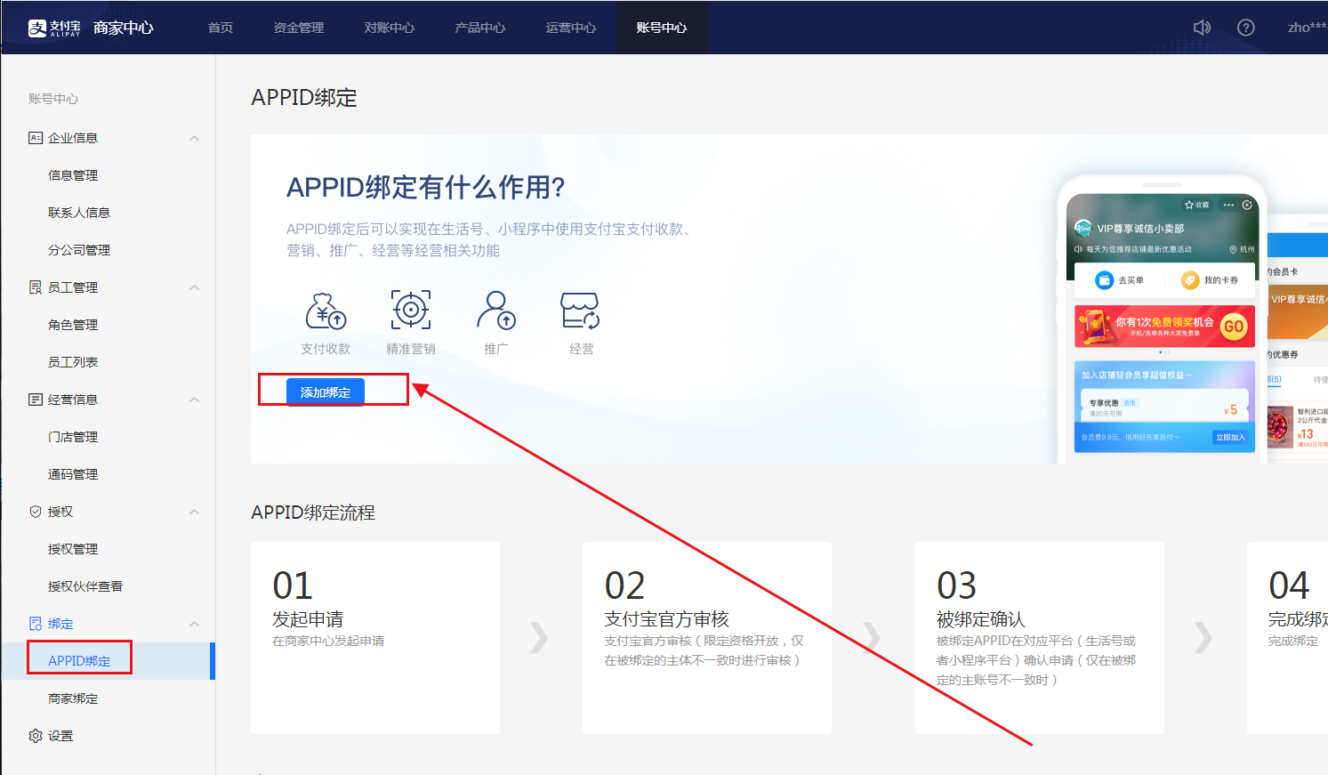Click the 员工管理 sidebar icon
1328x775 pixels.
[36, 287]
